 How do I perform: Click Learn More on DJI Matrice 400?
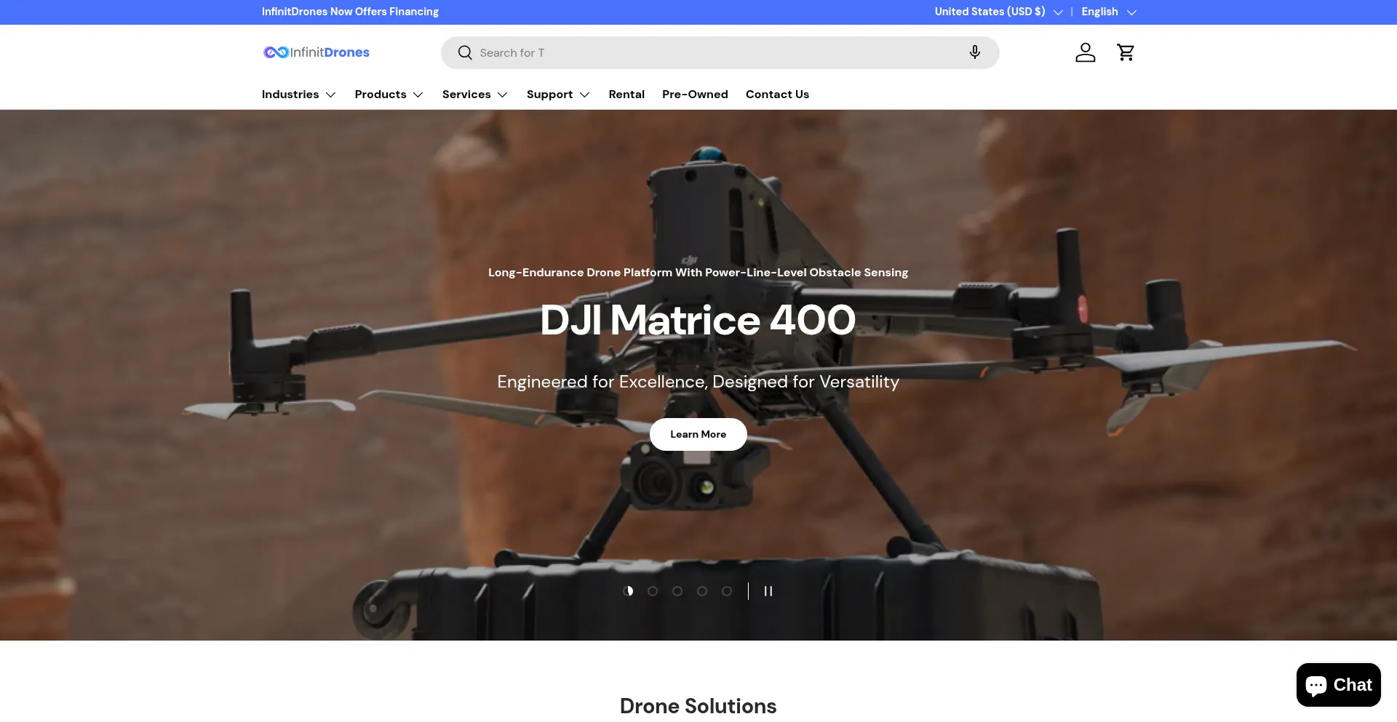(698, 434)
